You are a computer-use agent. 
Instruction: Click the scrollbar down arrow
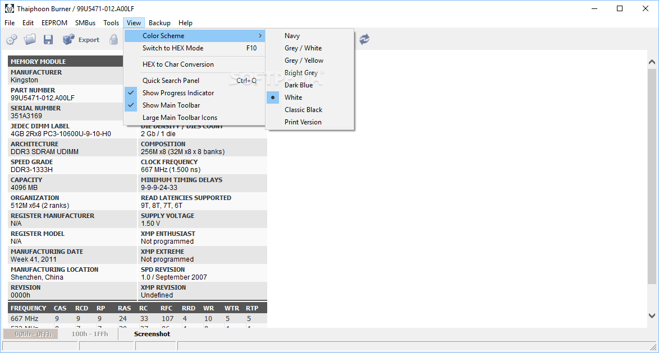point(652,315)
